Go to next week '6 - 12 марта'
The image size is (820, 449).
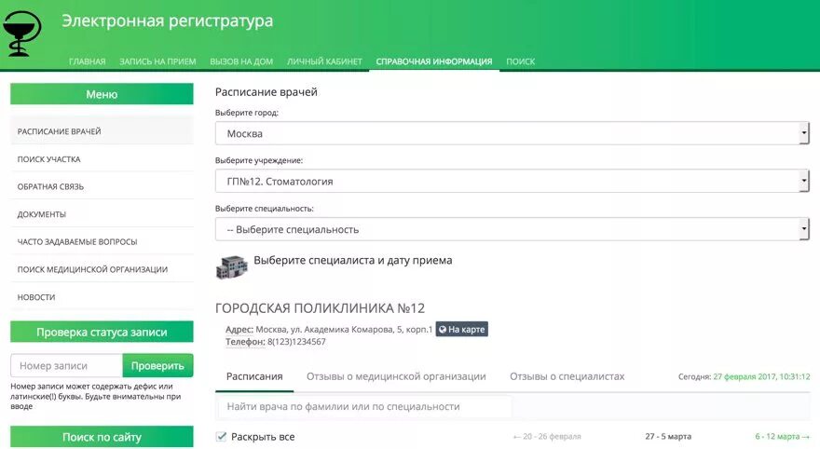coord(782,437)
